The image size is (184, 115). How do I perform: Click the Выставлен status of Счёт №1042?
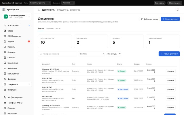123,89
